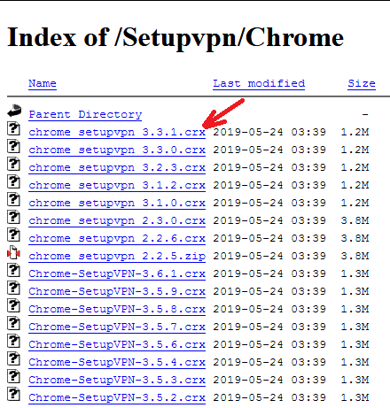
Task: Click the 1.3M size of Chrome-SetupVPN-3.6.1.crx
Action: pos(355,273)
